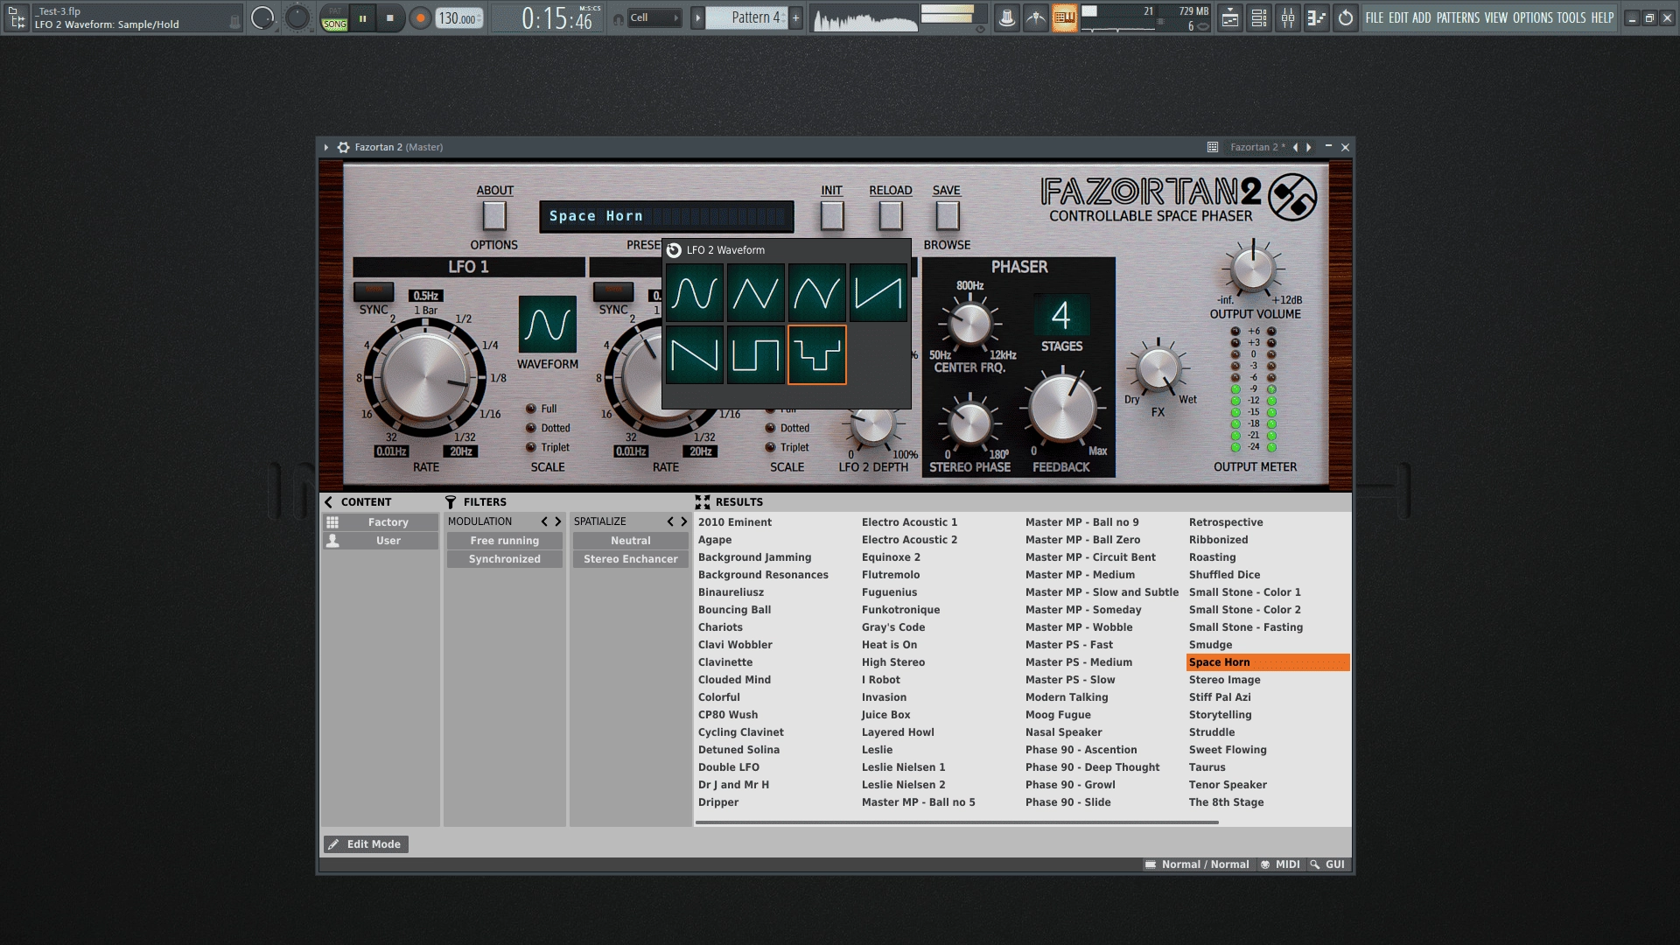The height and width of the screenshot is (945, 1680).
Task: Click the Fazortan 2 logo emblem
Action: [x=1292, y=197]
